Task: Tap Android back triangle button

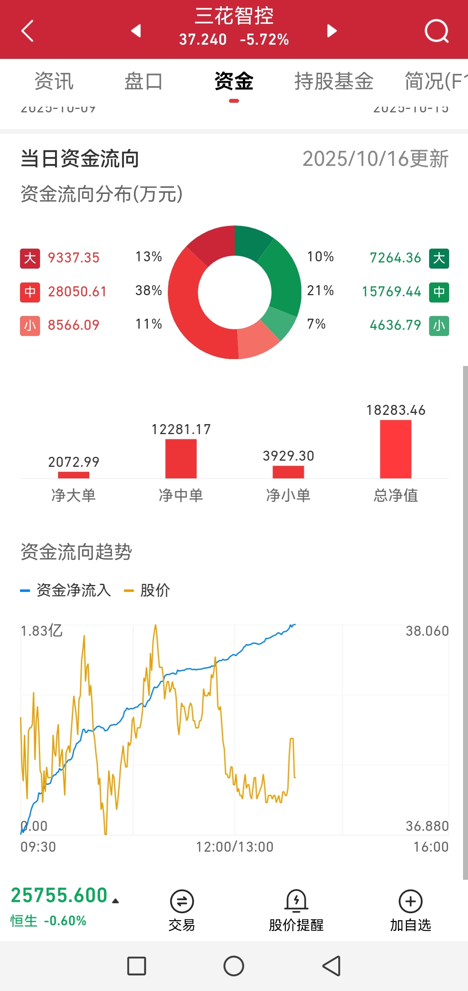Action: [x=331, y=966]
